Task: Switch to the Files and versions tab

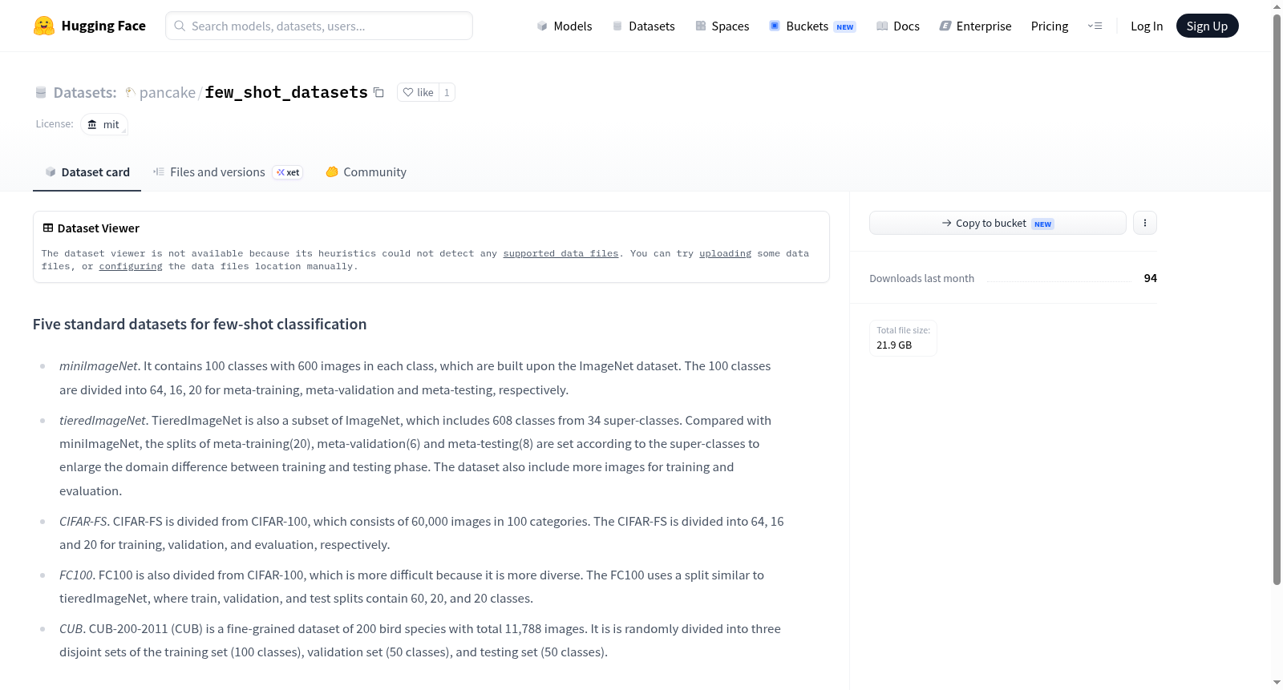Action: tap(228, 171)
